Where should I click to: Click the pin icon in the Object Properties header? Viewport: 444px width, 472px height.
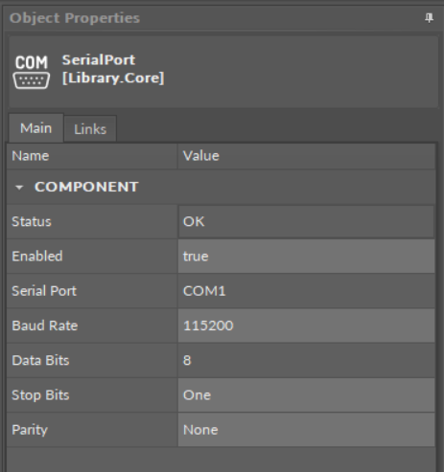[x=429, y=18]
